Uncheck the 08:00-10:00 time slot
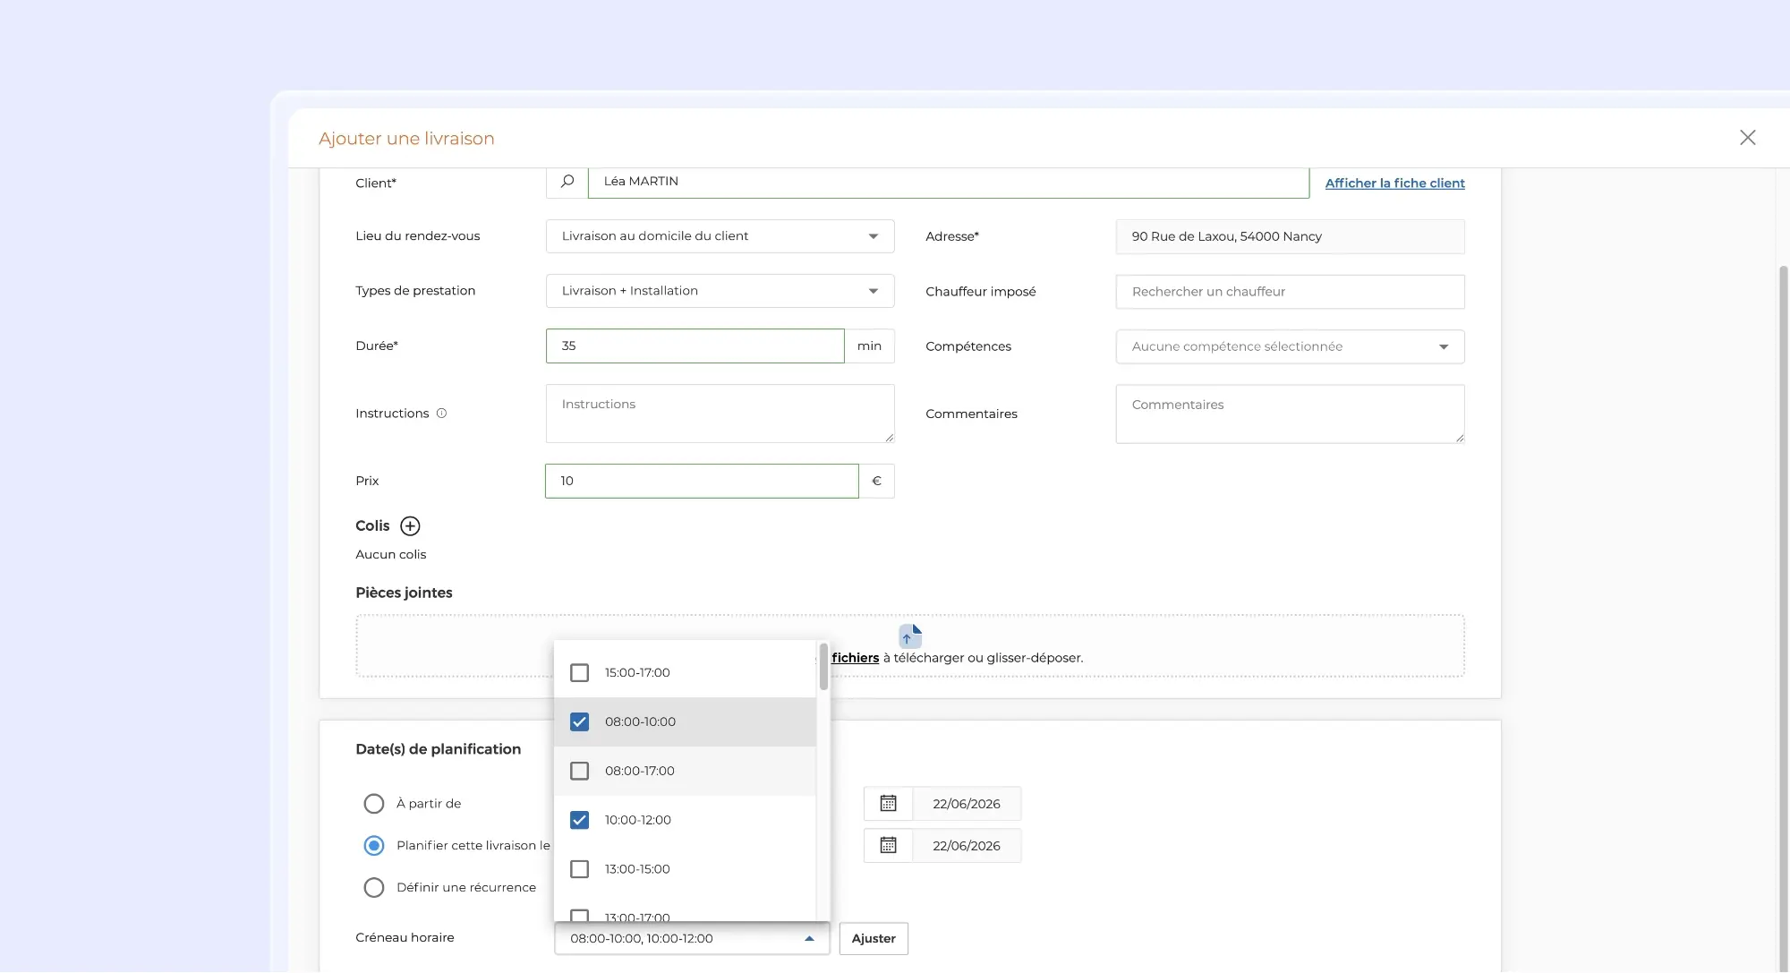 point(579,722)
